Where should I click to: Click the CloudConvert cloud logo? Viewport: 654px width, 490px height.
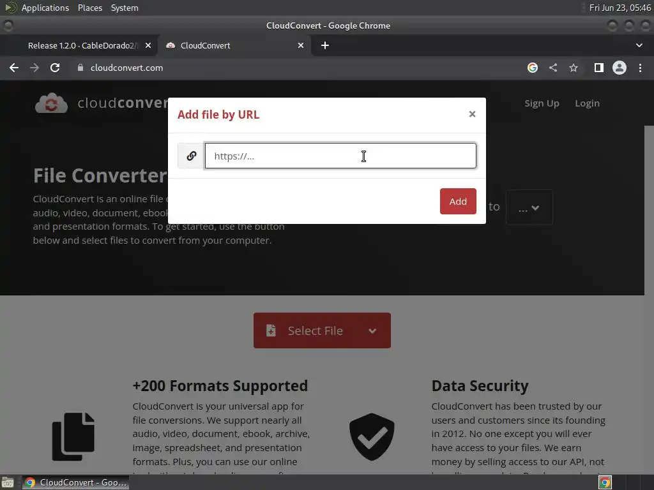(x=51, y=103)
